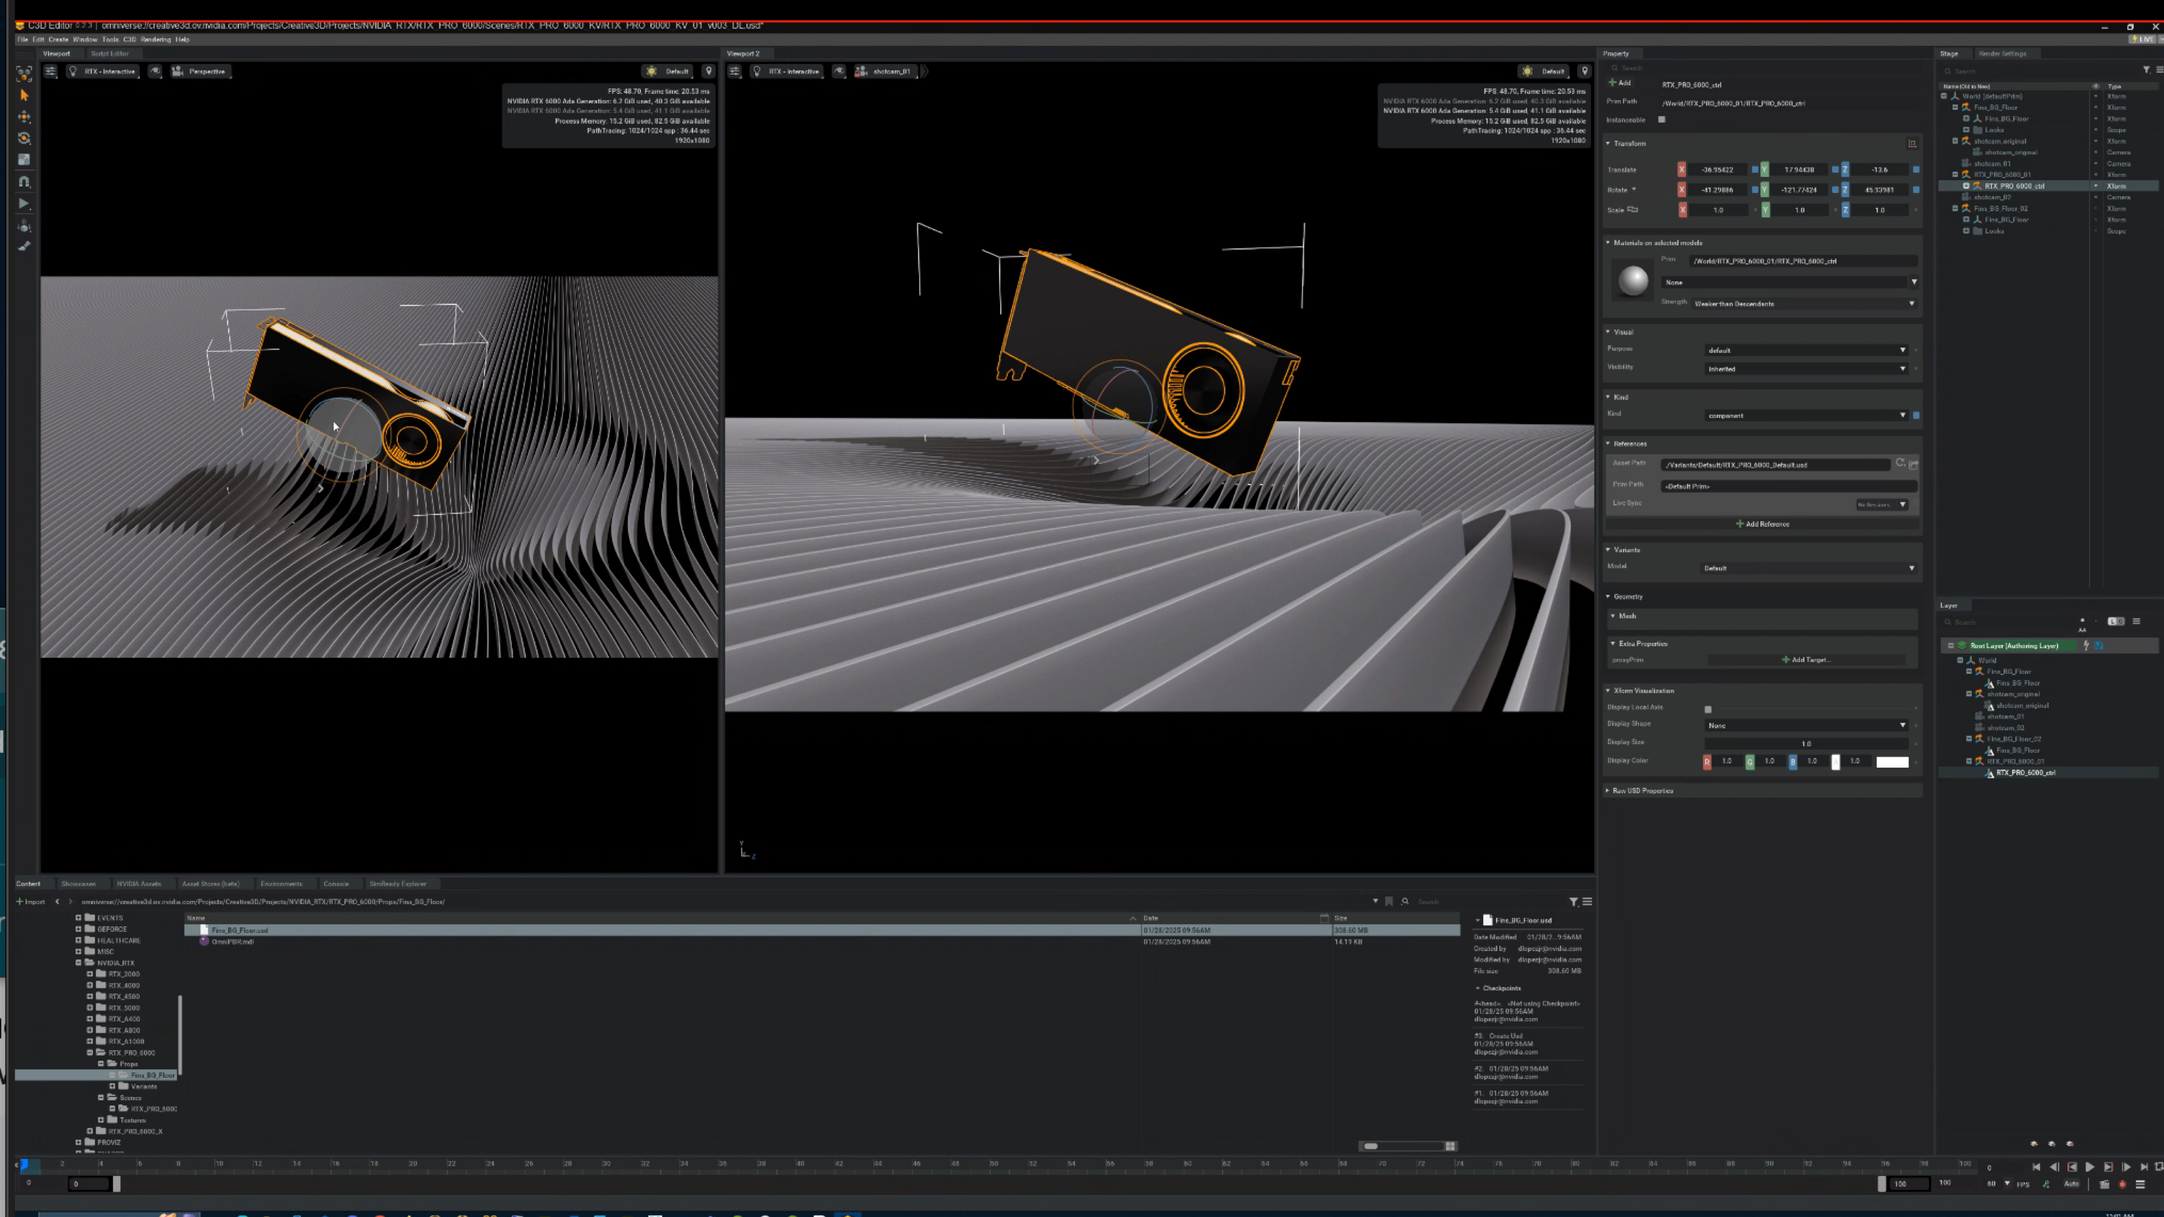
Task: Select the Move tool in left toolbar
Action: pyautogui.click(x=24, y=117)
